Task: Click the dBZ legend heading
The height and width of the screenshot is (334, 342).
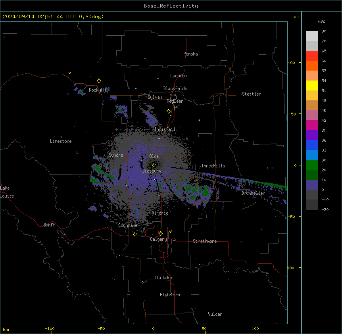Action: pos(321,21)
